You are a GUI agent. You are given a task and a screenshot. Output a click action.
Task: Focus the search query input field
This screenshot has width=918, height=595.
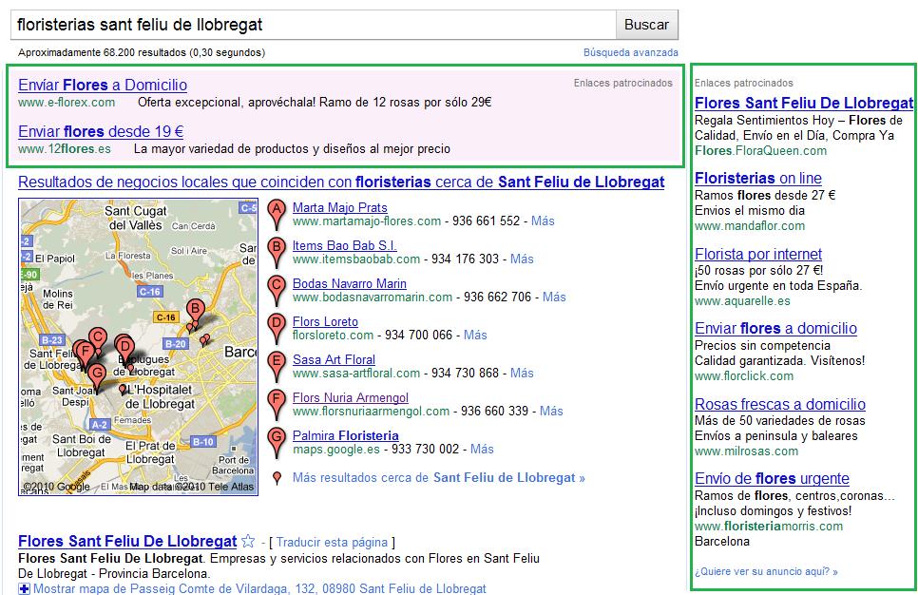pyautogui.click(x=314, y=25)
